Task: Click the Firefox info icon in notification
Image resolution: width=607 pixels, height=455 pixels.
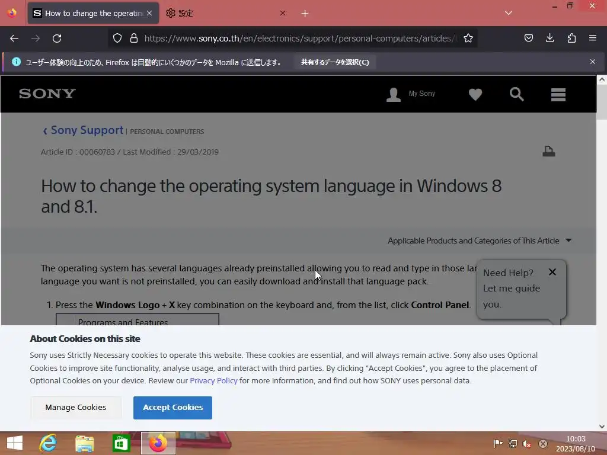Action: [x=16, y=62]
